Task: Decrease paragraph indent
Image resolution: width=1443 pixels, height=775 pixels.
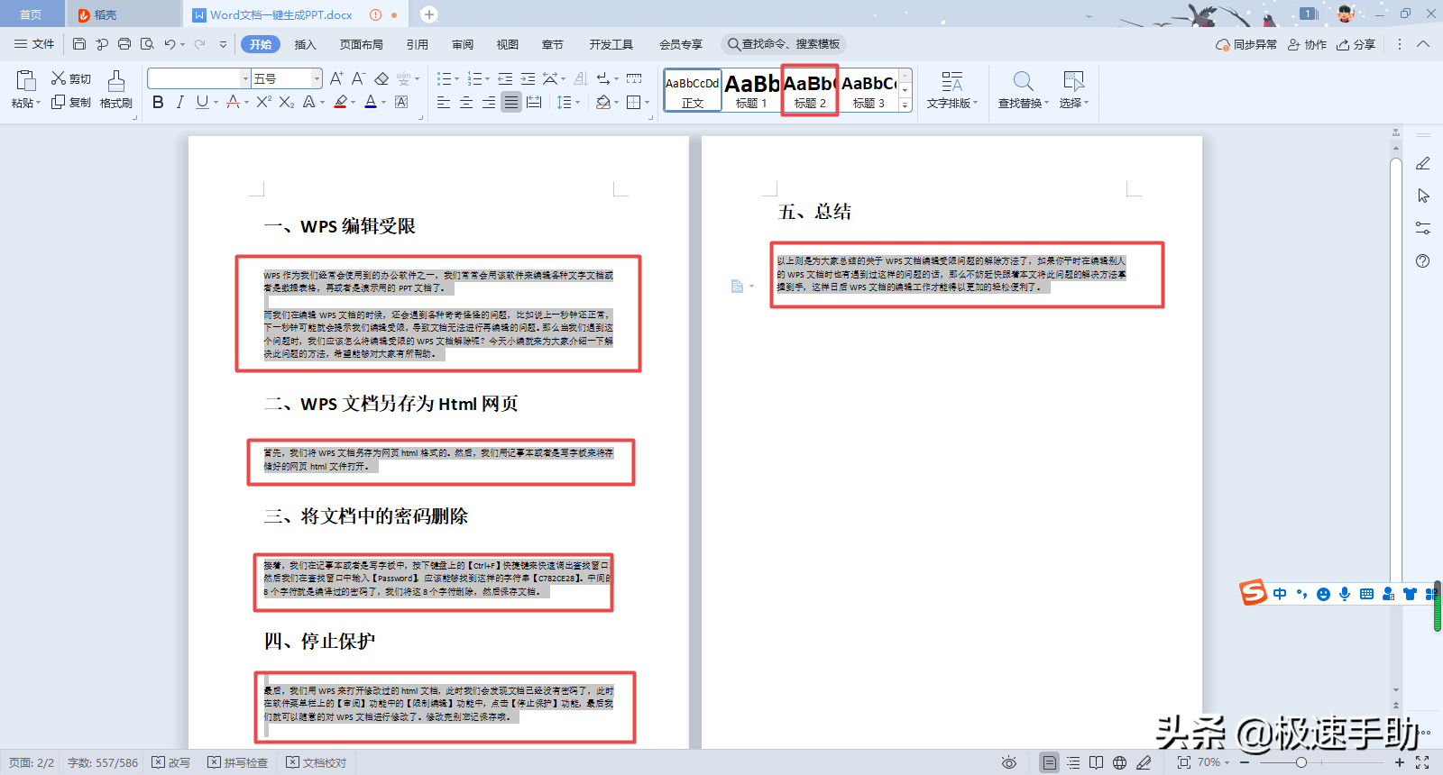Action: click(x=505, y=78)
